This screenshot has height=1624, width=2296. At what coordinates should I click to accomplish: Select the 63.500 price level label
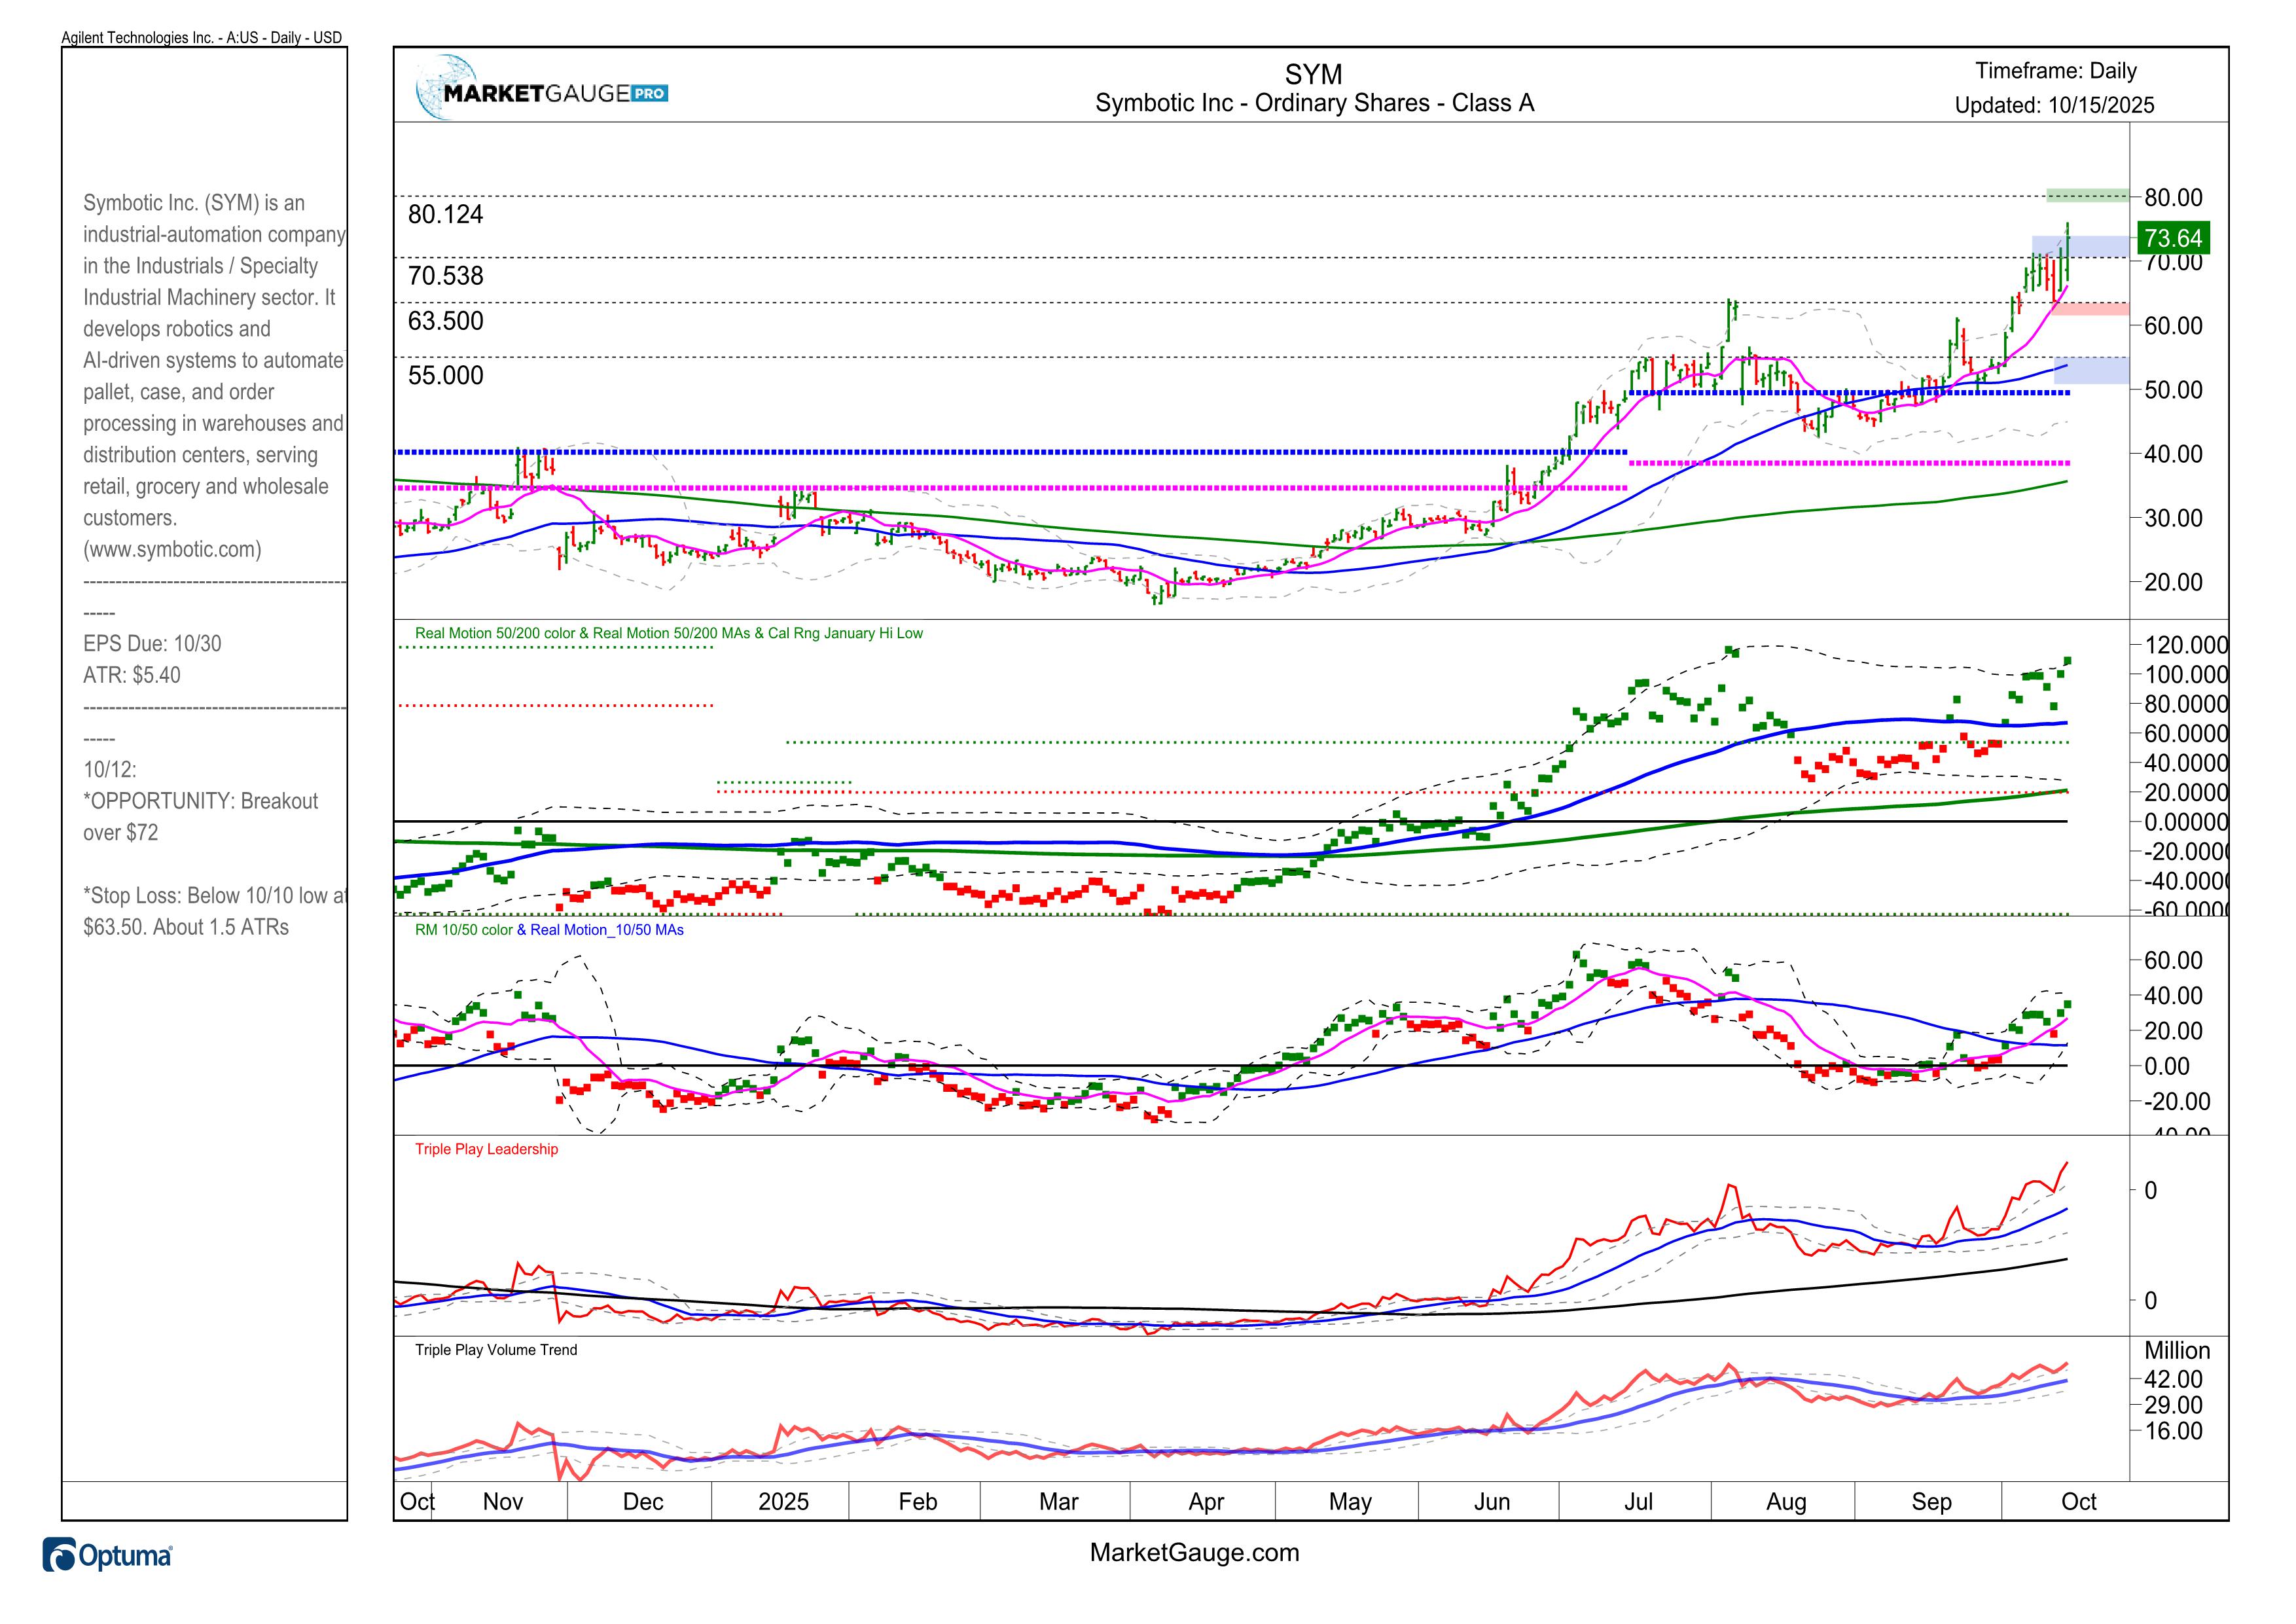coord(445,321)
